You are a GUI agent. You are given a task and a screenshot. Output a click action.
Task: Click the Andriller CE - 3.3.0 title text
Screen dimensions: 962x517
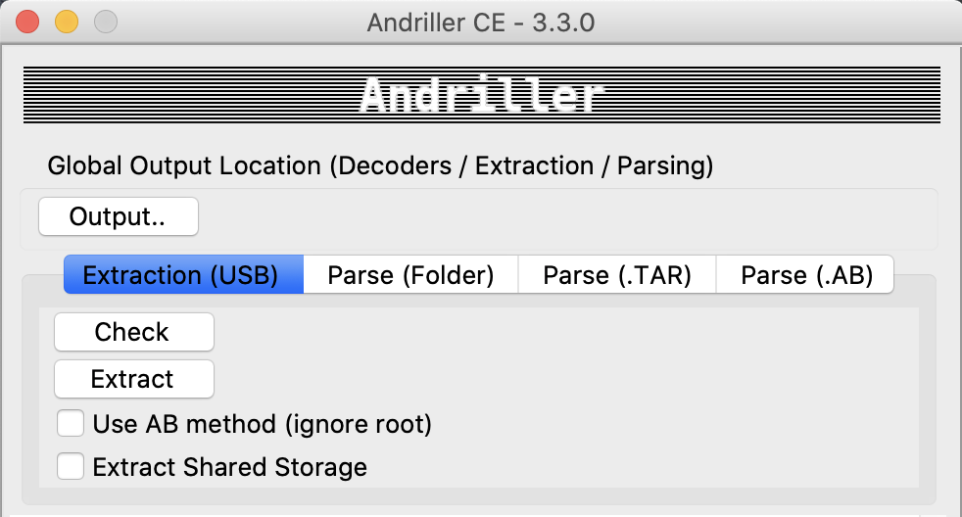point(480,22)
